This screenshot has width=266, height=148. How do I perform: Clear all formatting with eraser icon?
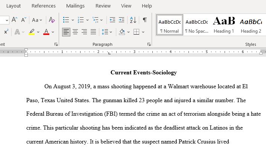(x=52, y=20)
